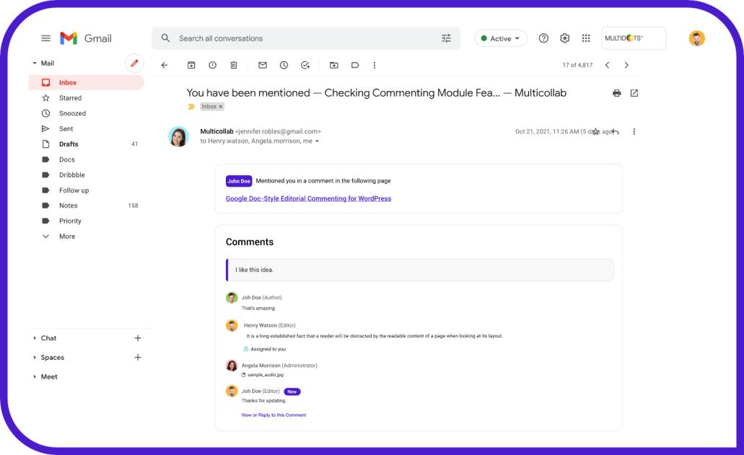Click the sender's profile photo
This screenshot has width=744, height=455.
click(178, 136)
